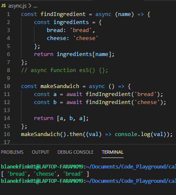The height and width of the screenshot is (195, 176).
Task: Click 'return ingredients[name];' on line 6
Action: pos(74,54)
